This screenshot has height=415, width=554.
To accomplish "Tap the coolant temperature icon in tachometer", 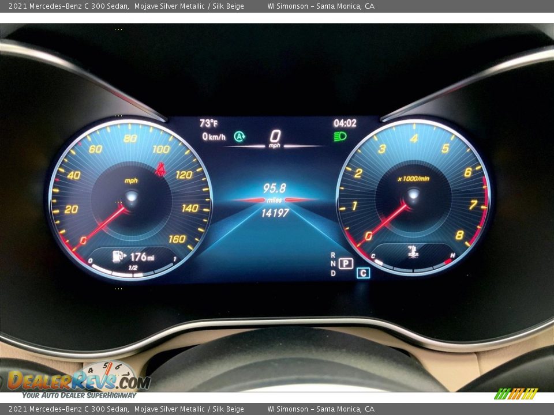I will [413, 252].
